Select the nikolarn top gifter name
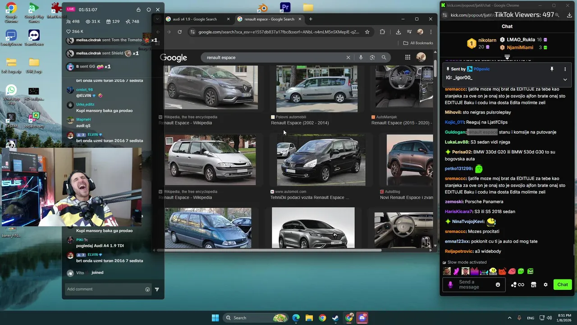 pyautogui.click(x=487, y=40)
